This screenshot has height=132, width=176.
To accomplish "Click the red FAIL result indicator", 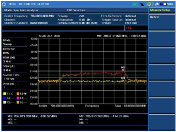I will point(129,28).
